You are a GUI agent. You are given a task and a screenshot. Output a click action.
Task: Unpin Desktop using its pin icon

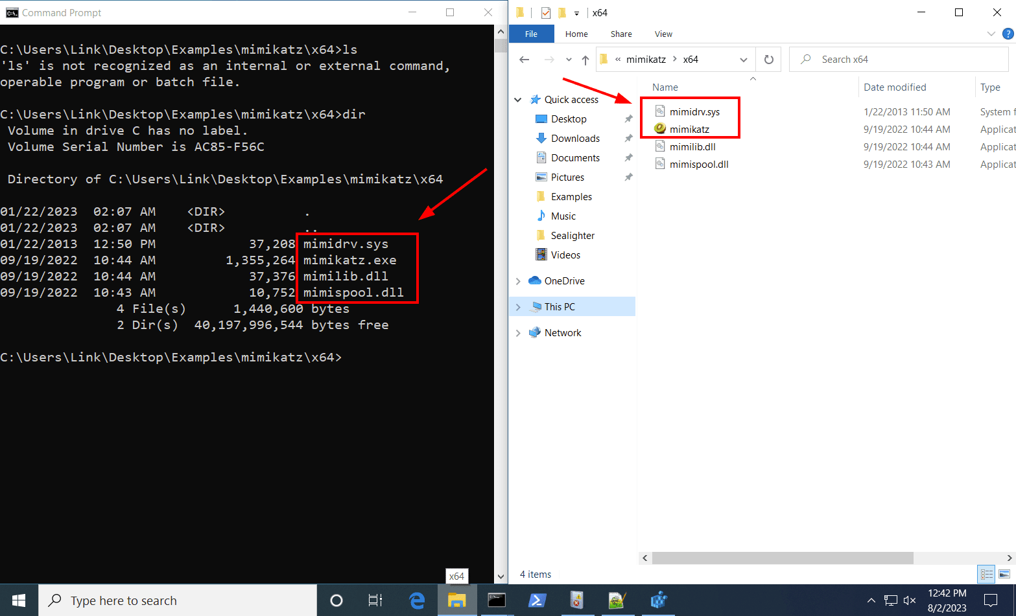[628, 119]
